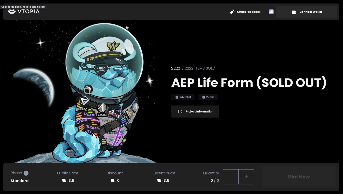This screenshot has width=343, height=194.
Task: Click the Solana icon under Discount
Action: 113,181
